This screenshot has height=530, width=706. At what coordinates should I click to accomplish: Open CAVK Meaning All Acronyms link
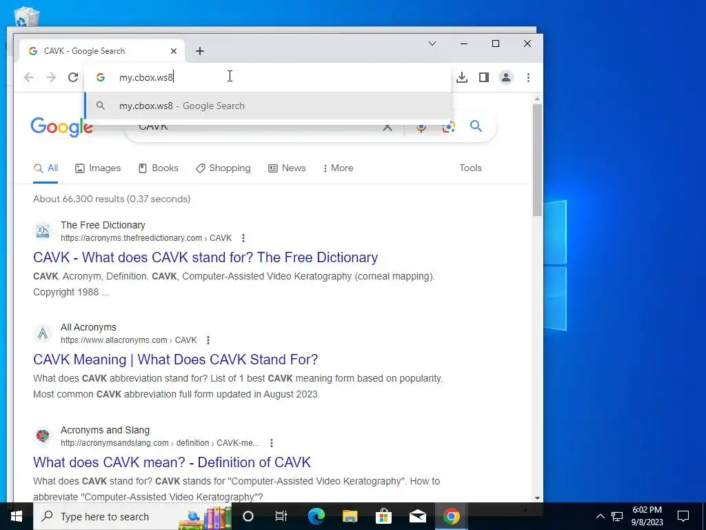click(176, 360)
